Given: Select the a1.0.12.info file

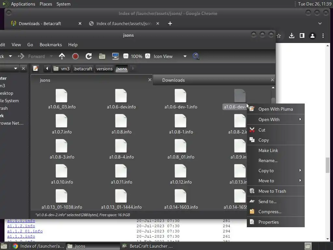Looking at the screenshot, I should click(x=181, y=174).
